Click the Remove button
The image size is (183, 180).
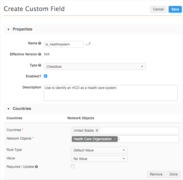(156, 174)
